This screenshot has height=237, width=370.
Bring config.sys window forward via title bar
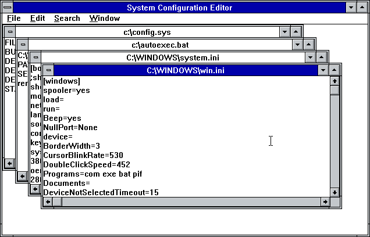click(151, 32)
